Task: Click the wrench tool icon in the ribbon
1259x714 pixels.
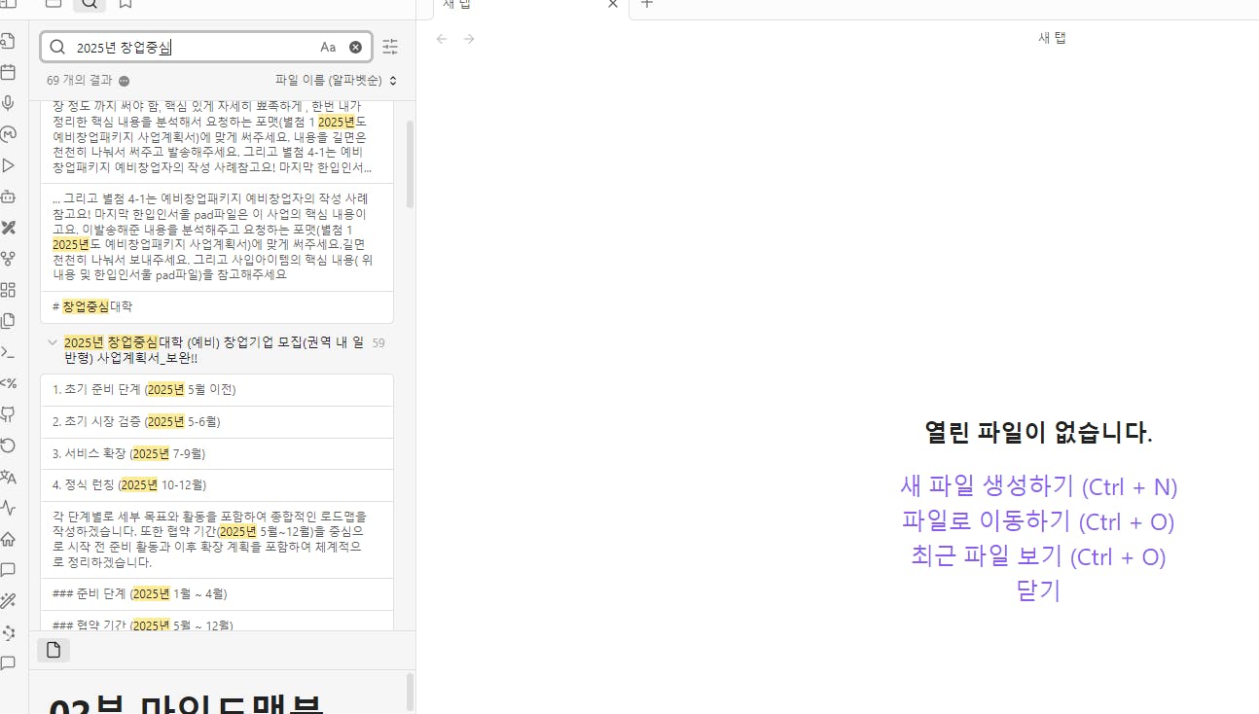Action: tap(10, 228)
